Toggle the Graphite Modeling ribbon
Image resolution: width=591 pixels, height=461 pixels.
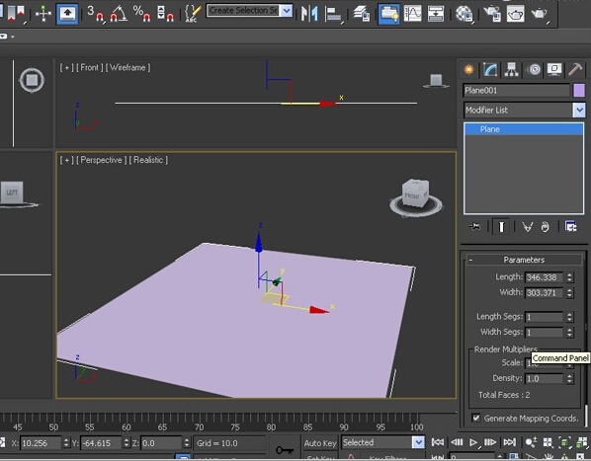click(388, 14)
